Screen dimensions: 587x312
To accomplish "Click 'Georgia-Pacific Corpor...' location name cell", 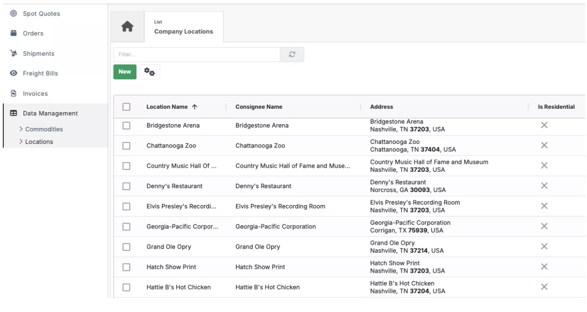I will [182, 227].
